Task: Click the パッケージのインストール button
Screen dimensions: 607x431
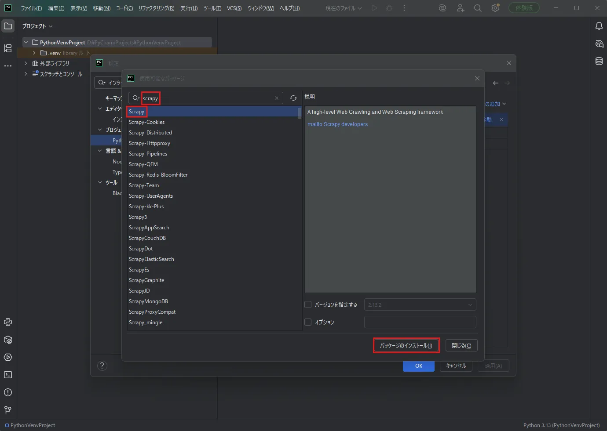Action: (x=406, y=345)
